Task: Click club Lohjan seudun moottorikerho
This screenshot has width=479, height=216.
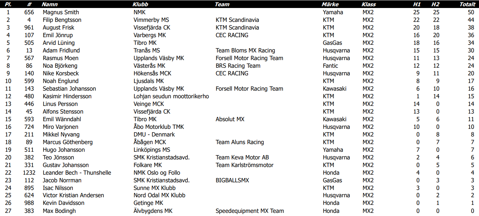Action: pyautogui.click(x=171, y=96)
